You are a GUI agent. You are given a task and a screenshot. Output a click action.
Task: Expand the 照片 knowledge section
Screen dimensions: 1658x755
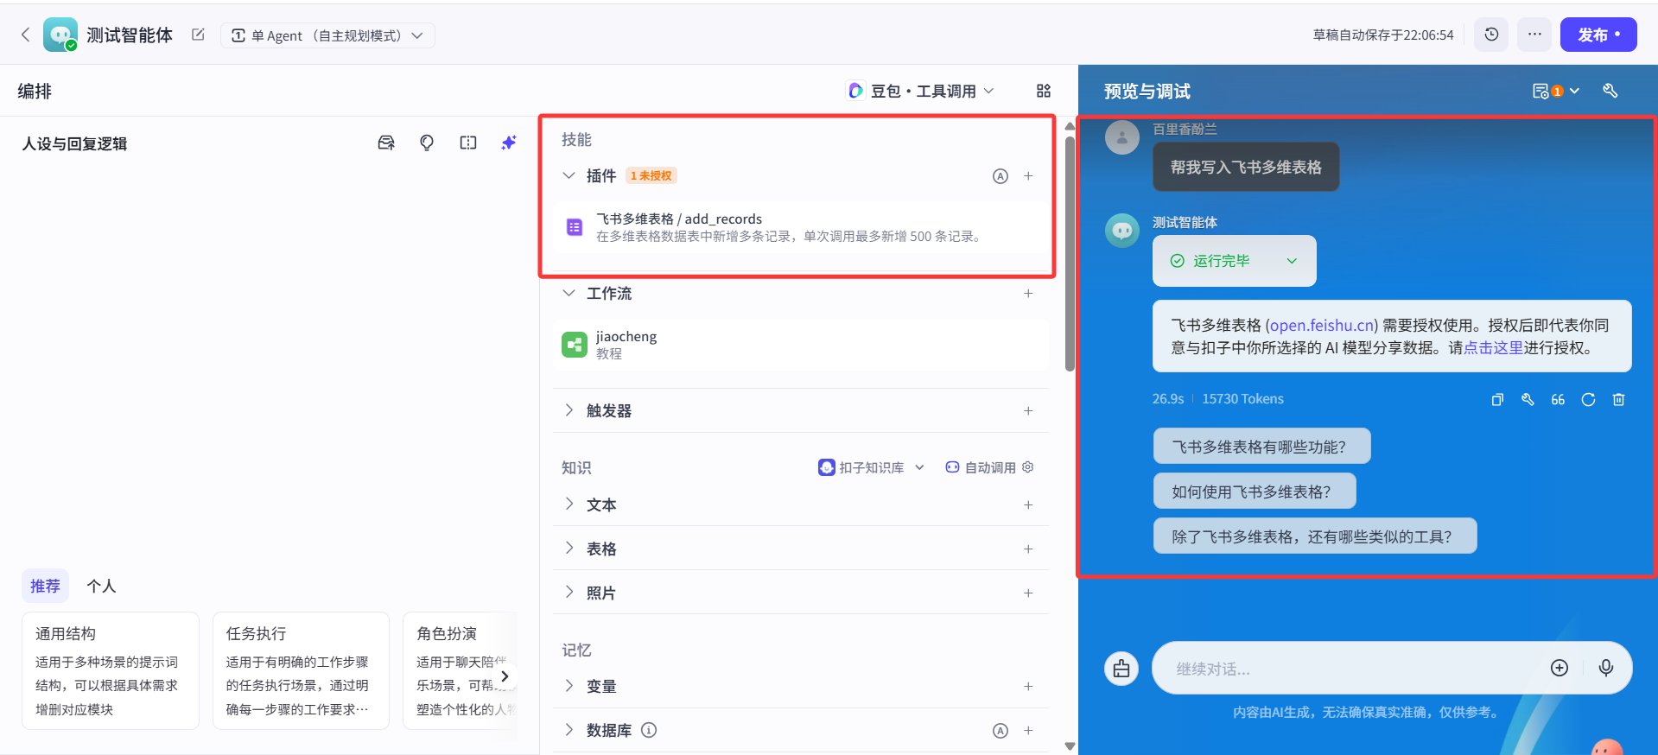click(x=569, y=592)
